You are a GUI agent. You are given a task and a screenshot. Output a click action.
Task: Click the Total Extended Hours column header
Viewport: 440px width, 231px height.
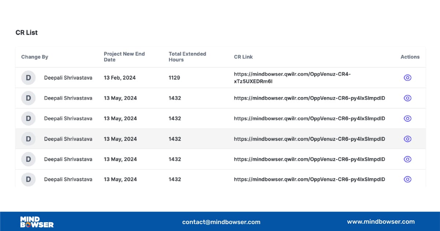187,57
